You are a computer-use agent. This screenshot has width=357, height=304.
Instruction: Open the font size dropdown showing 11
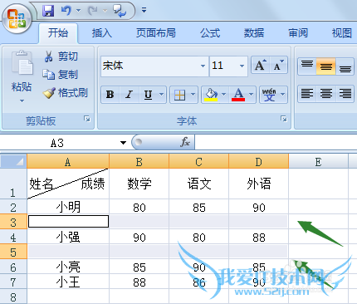point(242,66)
